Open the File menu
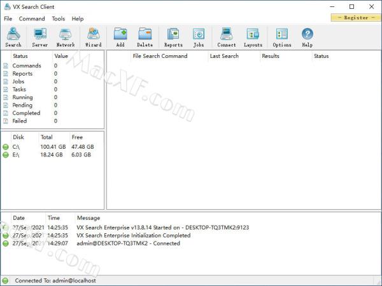The width and height of the screenshot is (382, 286). 8,18
